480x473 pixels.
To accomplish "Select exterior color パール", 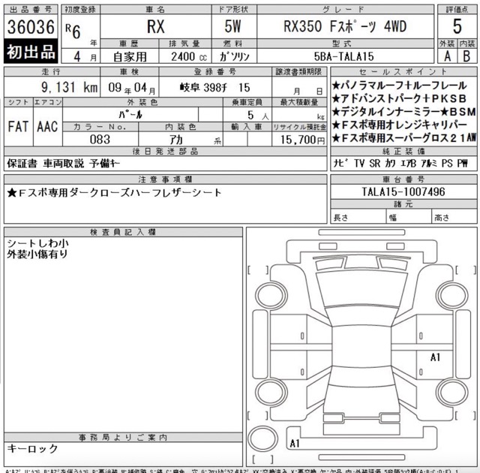I will (130, 115).
